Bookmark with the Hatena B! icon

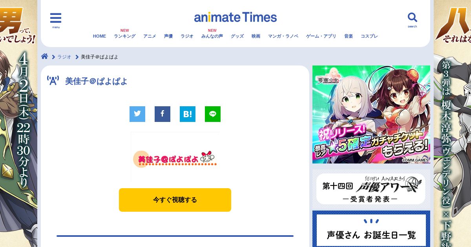[x=188, y=114]
